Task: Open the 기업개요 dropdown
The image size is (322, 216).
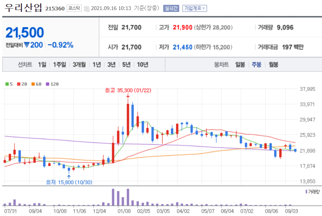Action: click(x=194, y=9)
